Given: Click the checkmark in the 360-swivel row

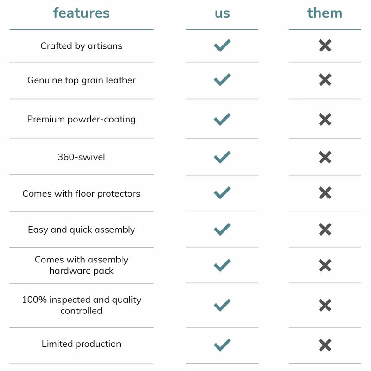Looking at the screenshot, I should pos(222,157).
